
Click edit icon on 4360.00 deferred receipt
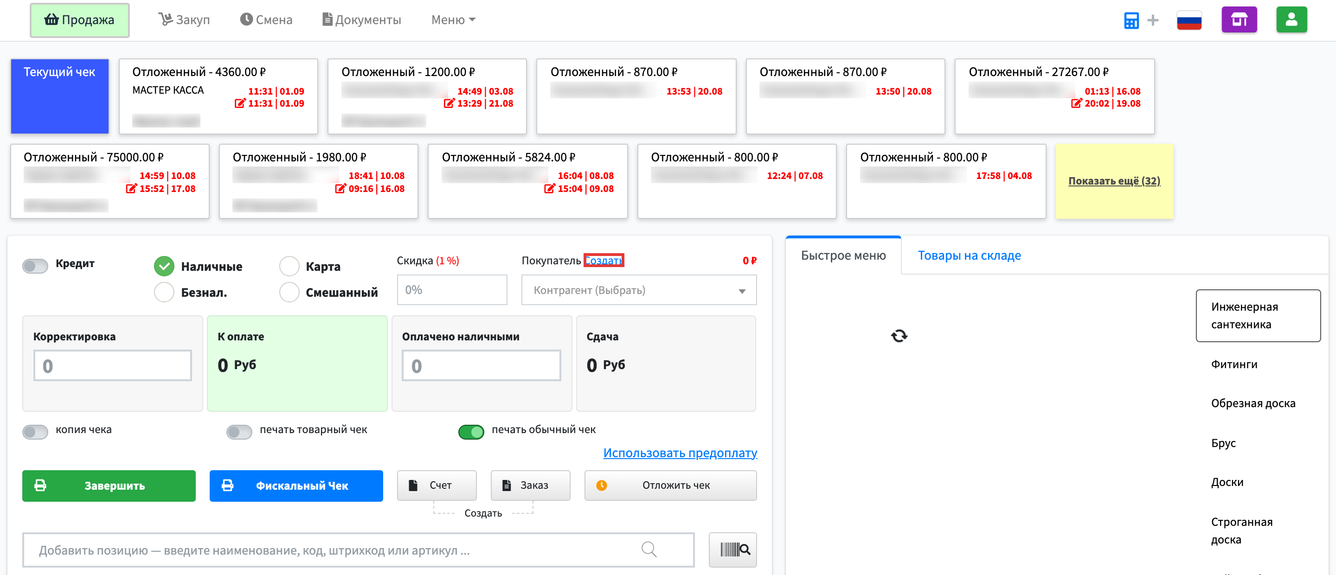[x=240, y=103]
